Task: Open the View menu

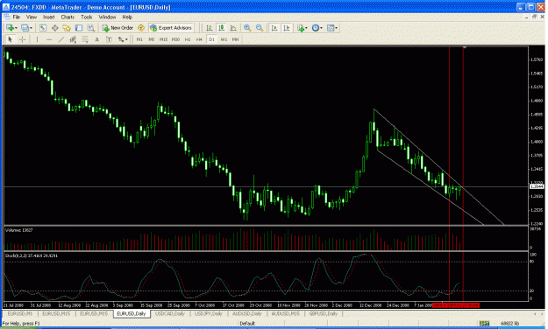Action: click(x=32, y=17)
